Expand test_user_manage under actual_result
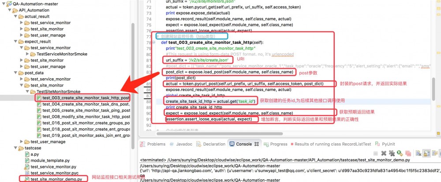The height and width of the screenshot is (182, 441). coord(22,35)
